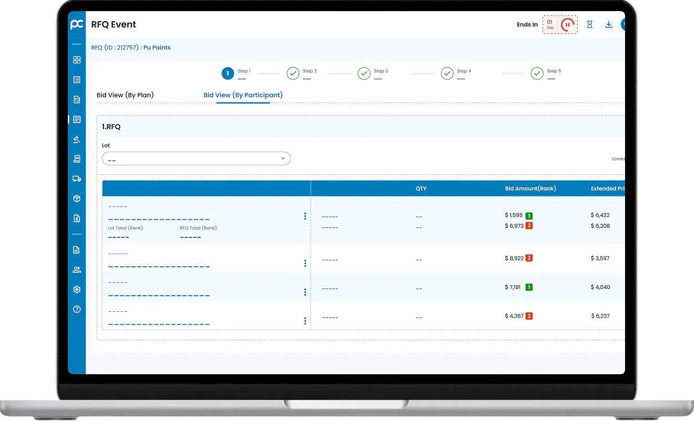Select Step 1 in the progress stepper

point(227,74)
